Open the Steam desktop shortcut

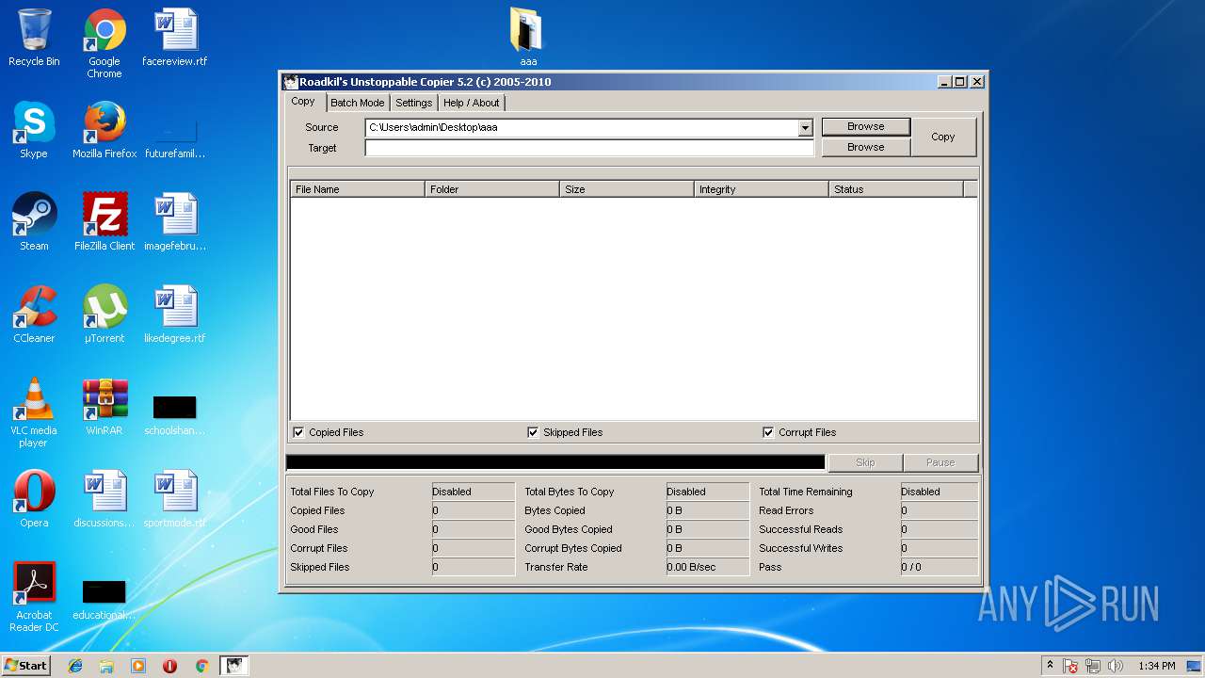(x=34, y=222)
